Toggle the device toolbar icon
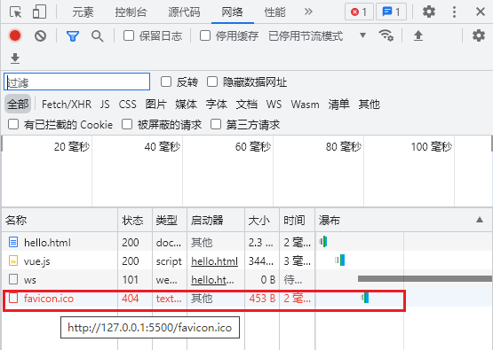This screenshot has width=493, height=350. pyautogui.click(x=39, y=12)
